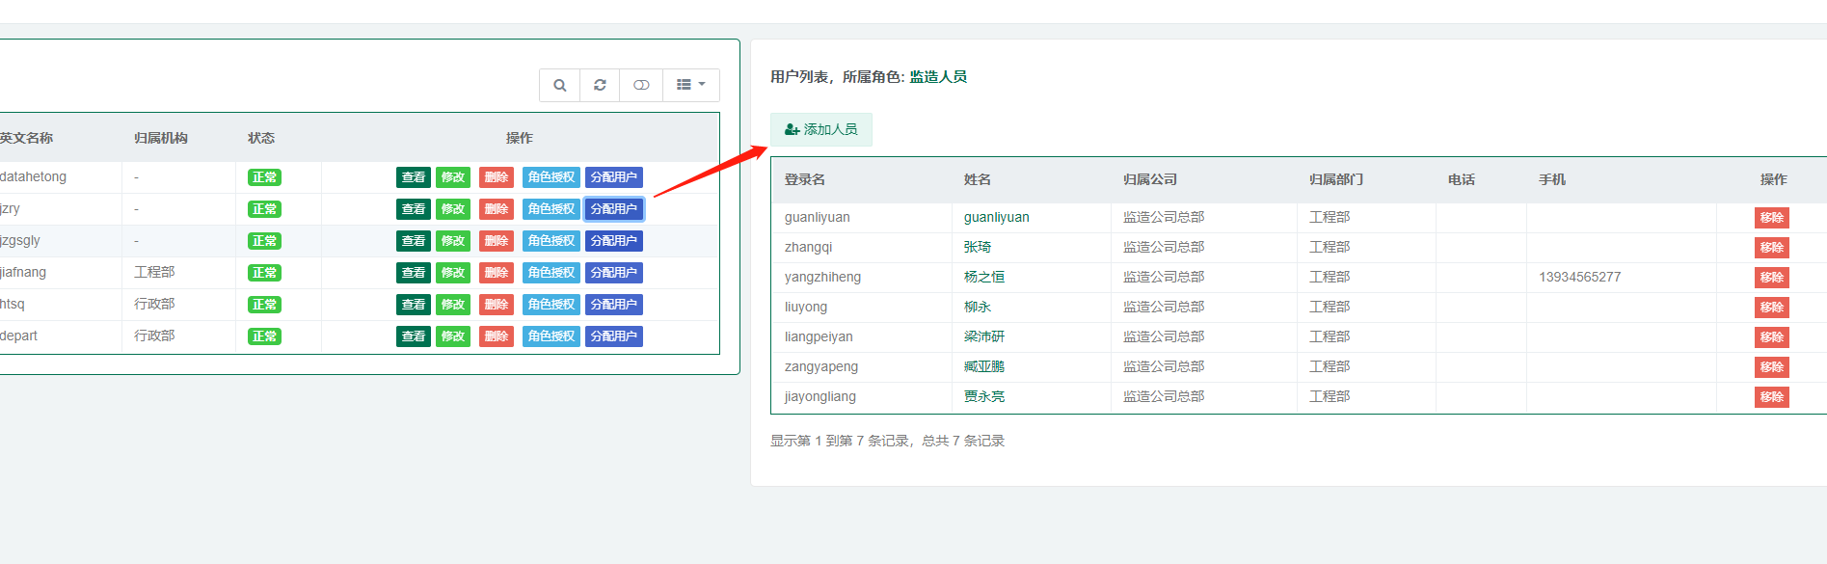Click 添加人员 button

(x=821, y=129)
